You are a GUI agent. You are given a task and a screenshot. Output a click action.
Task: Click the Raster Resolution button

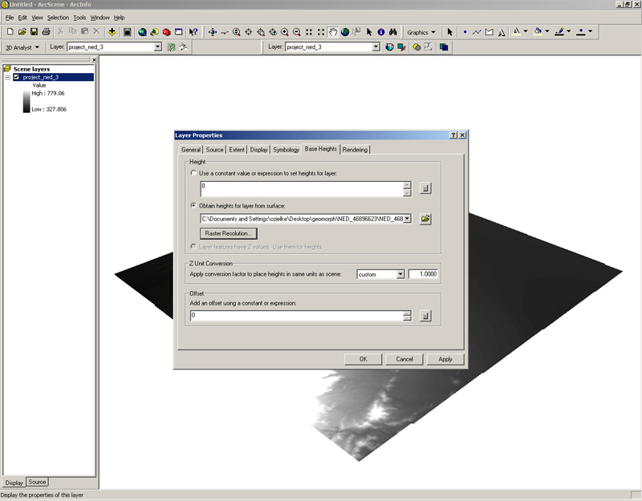(x=229, y=233)
